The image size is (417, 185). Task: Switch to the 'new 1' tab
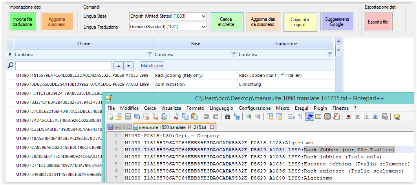(119, 127)
